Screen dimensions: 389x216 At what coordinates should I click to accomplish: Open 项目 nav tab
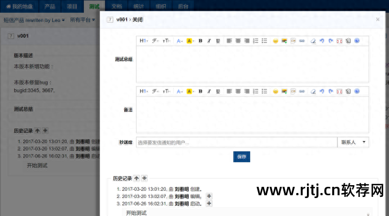[x=72, y=6]
